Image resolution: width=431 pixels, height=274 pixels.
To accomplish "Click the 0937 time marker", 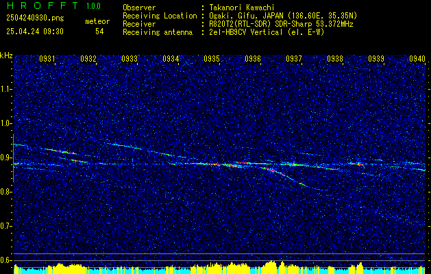I will pyautogui.click(x=294, y=59).
